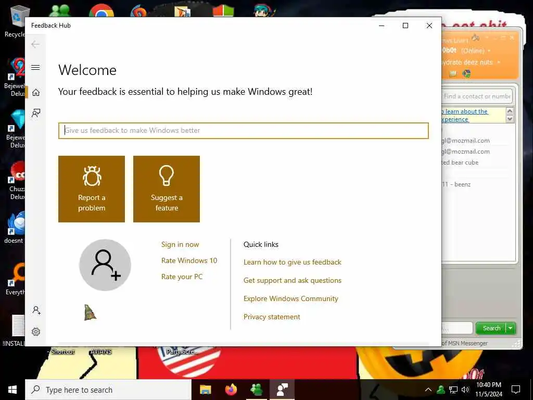The image size is (533, 400).
Task: Open the Windows Start menu
Action: (x=12, y=390)
